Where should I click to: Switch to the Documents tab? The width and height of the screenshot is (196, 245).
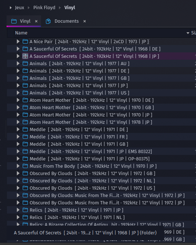[x=66, y=21]
